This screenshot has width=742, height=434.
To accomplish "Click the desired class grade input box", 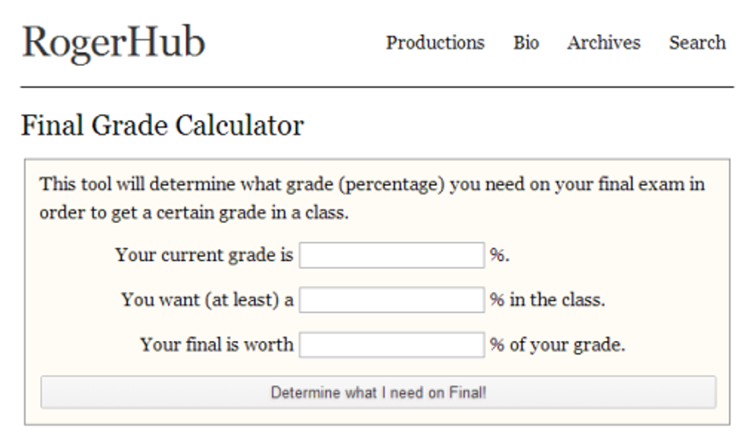I will tap(391, 300).
